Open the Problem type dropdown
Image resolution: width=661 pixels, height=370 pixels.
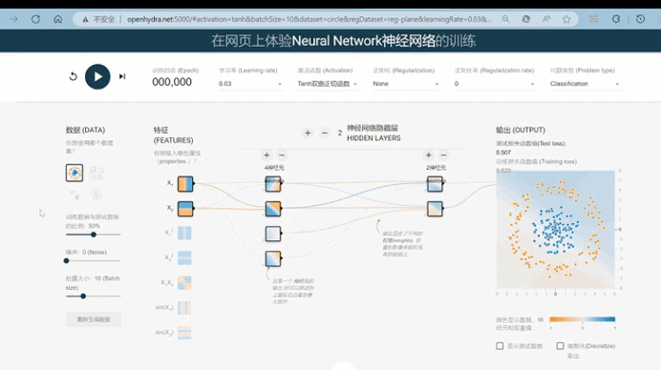[x=585, y=84]
